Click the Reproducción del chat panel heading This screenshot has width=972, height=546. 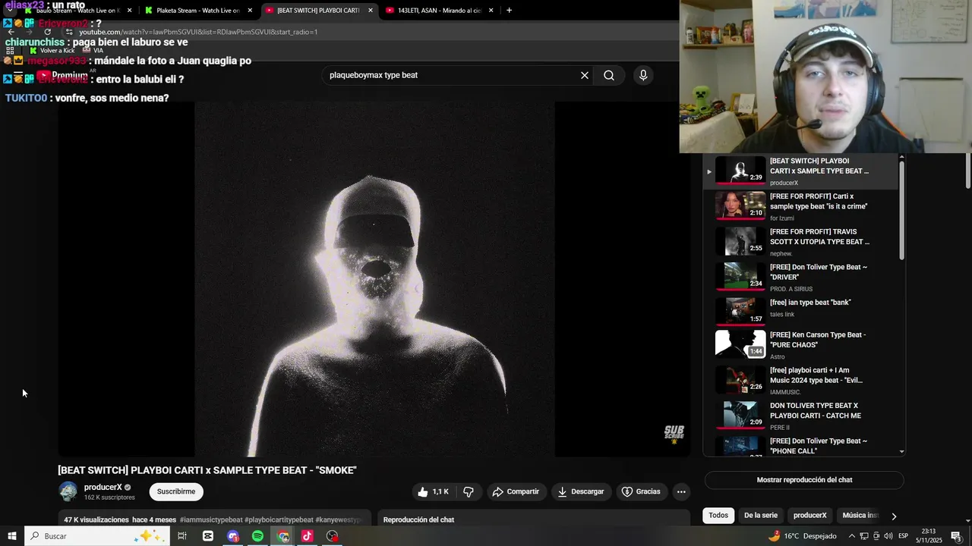tap(418, 520)
